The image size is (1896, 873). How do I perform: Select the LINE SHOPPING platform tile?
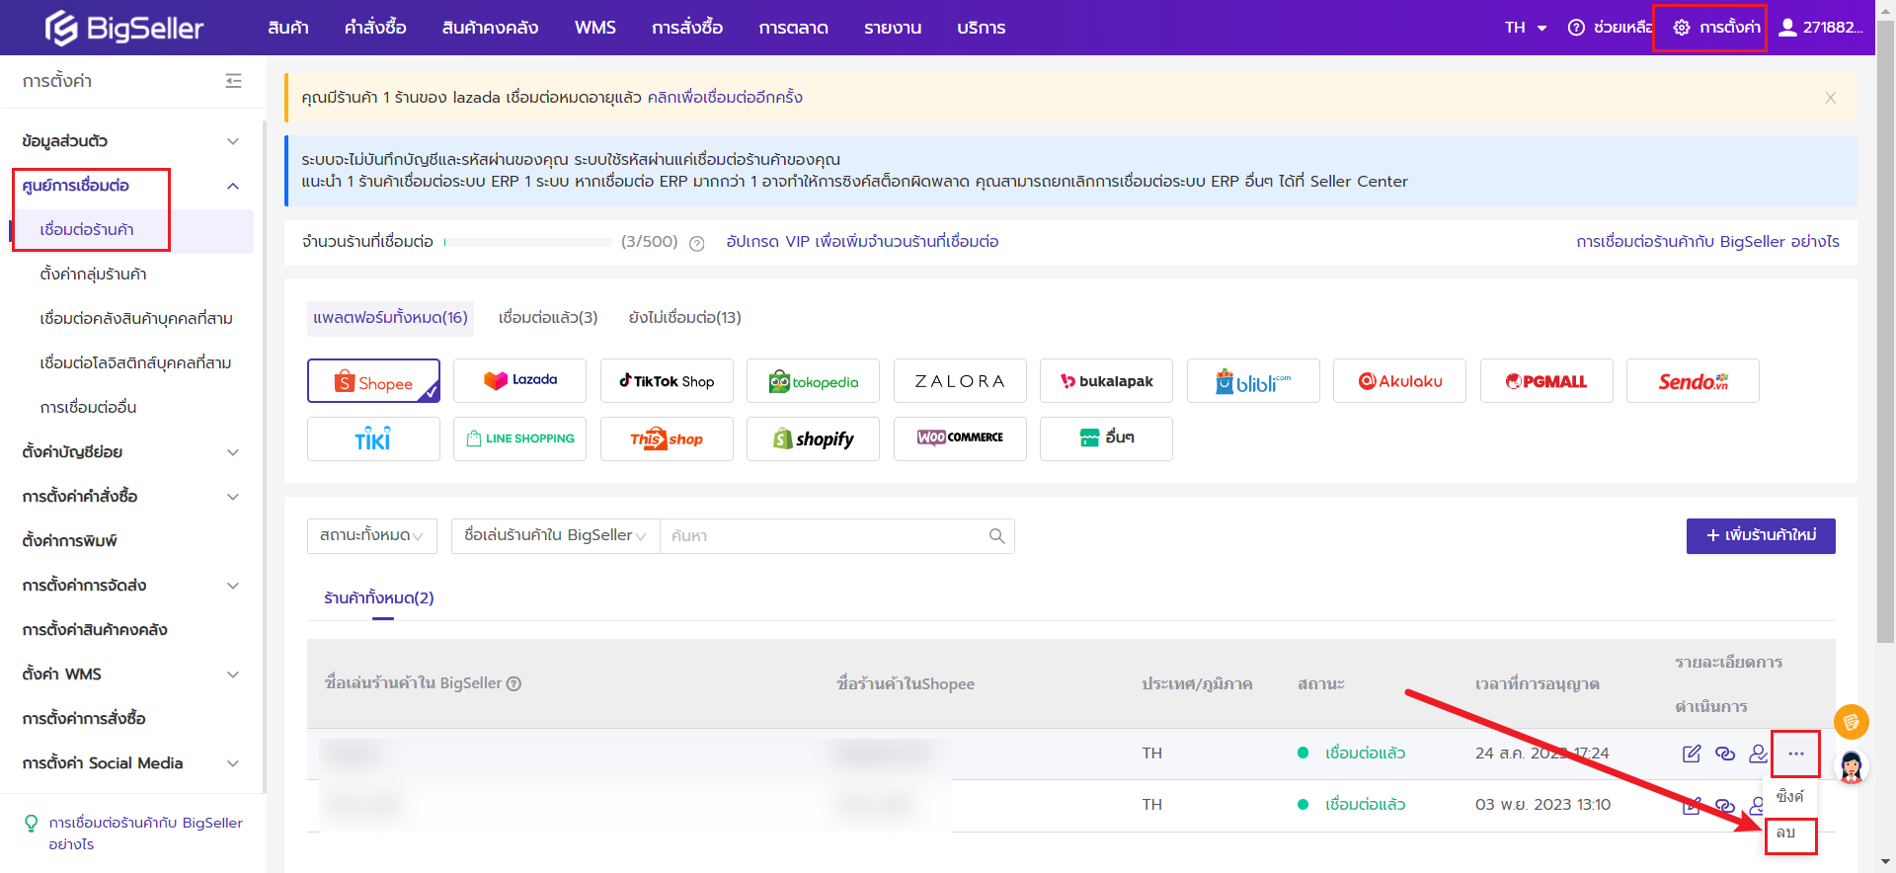point(519,439)
